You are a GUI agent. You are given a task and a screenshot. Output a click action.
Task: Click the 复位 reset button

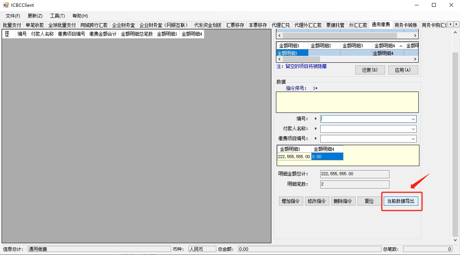tap(369, 201)
